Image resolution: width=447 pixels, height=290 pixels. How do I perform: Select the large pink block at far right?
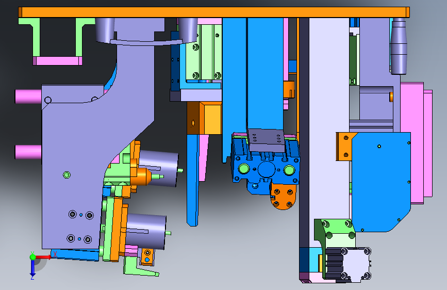tap(411, 143)
